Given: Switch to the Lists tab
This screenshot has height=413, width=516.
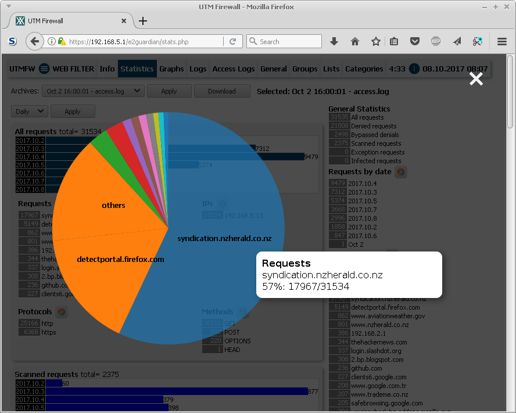Looking at the screenshot, I should [x=331, y=69].
